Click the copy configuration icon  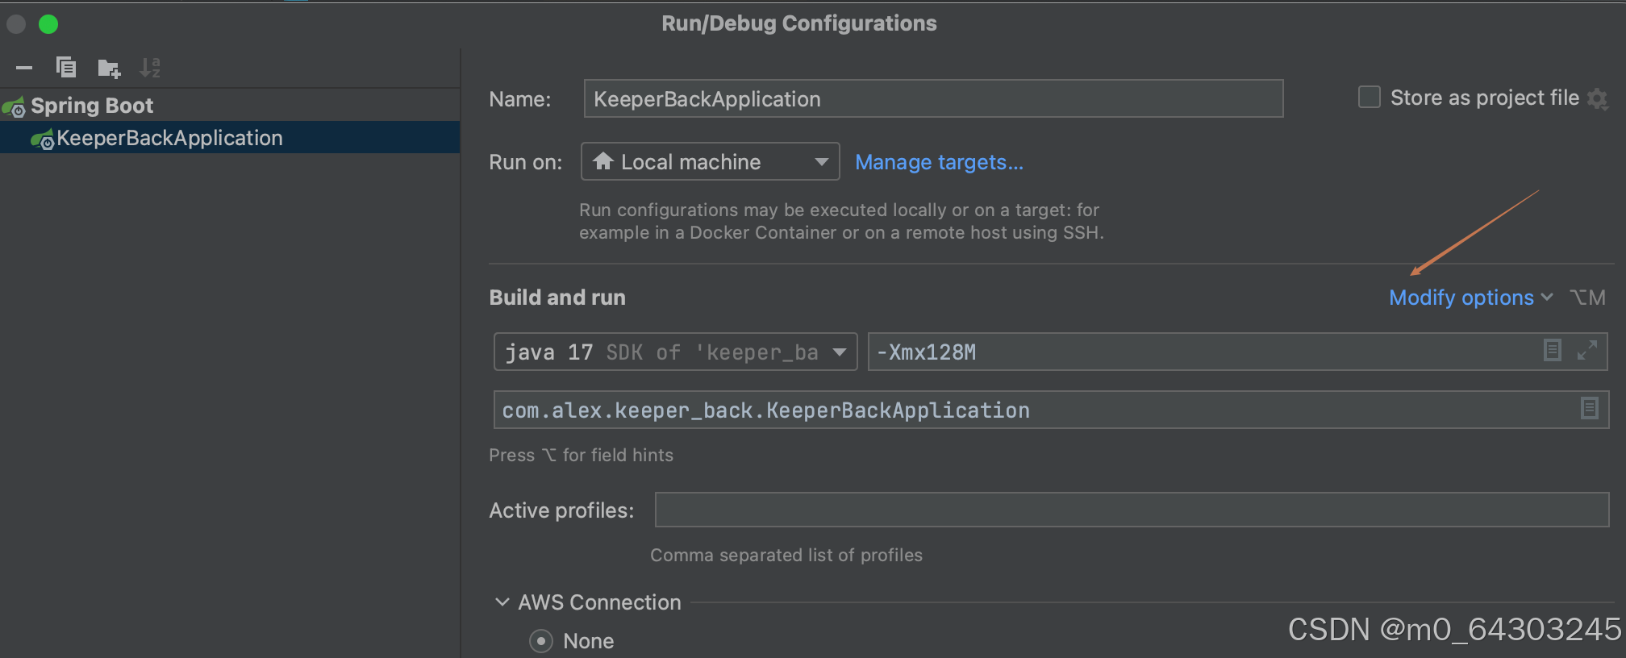coord(66,68)
